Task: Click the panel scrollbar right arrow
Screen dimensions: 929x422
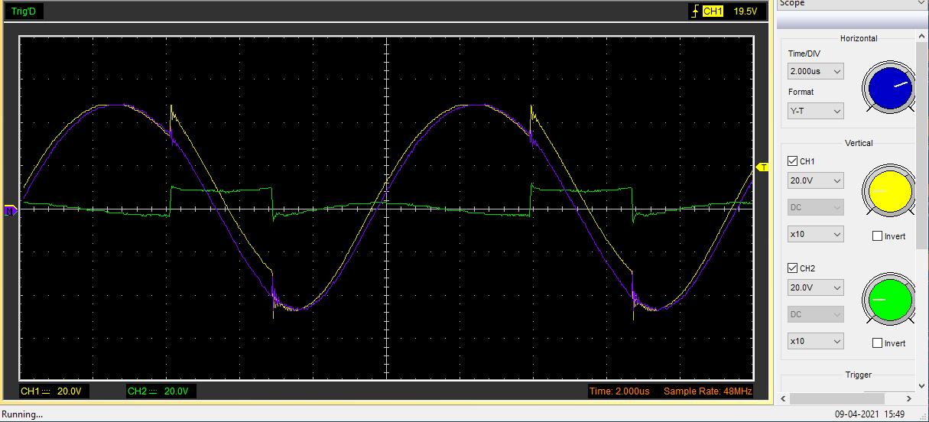Action: [x=910, y=398]
